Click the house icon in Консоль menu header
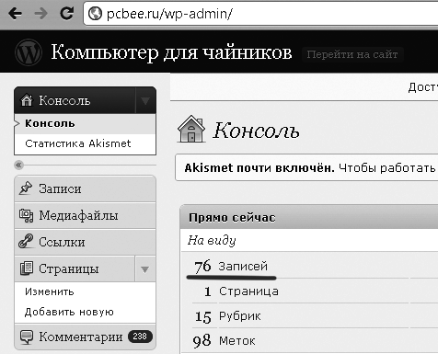The image size is (438, 354). pos(27,100)
